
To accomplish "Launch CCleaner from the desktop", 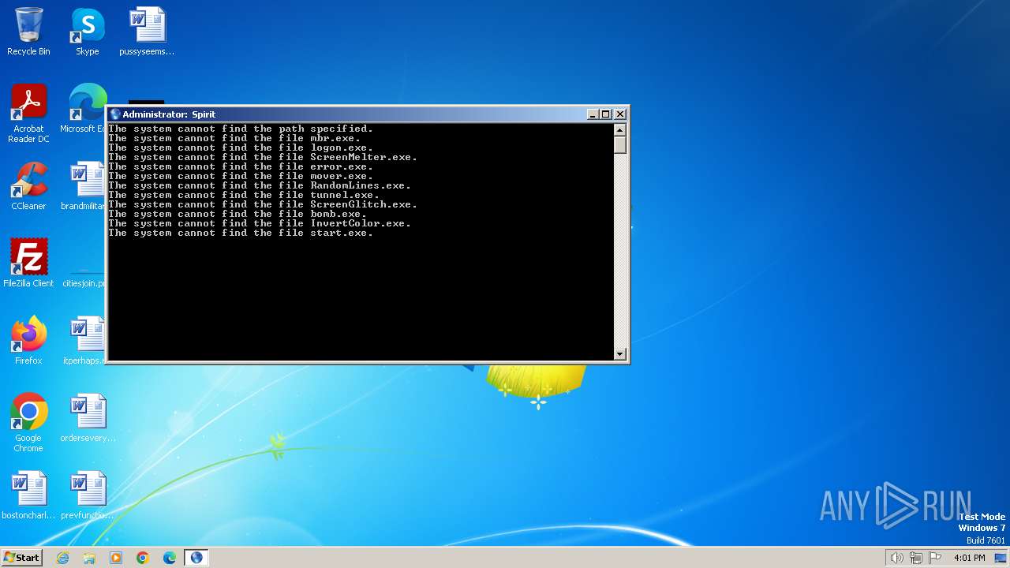I will [x=28, y=186].
